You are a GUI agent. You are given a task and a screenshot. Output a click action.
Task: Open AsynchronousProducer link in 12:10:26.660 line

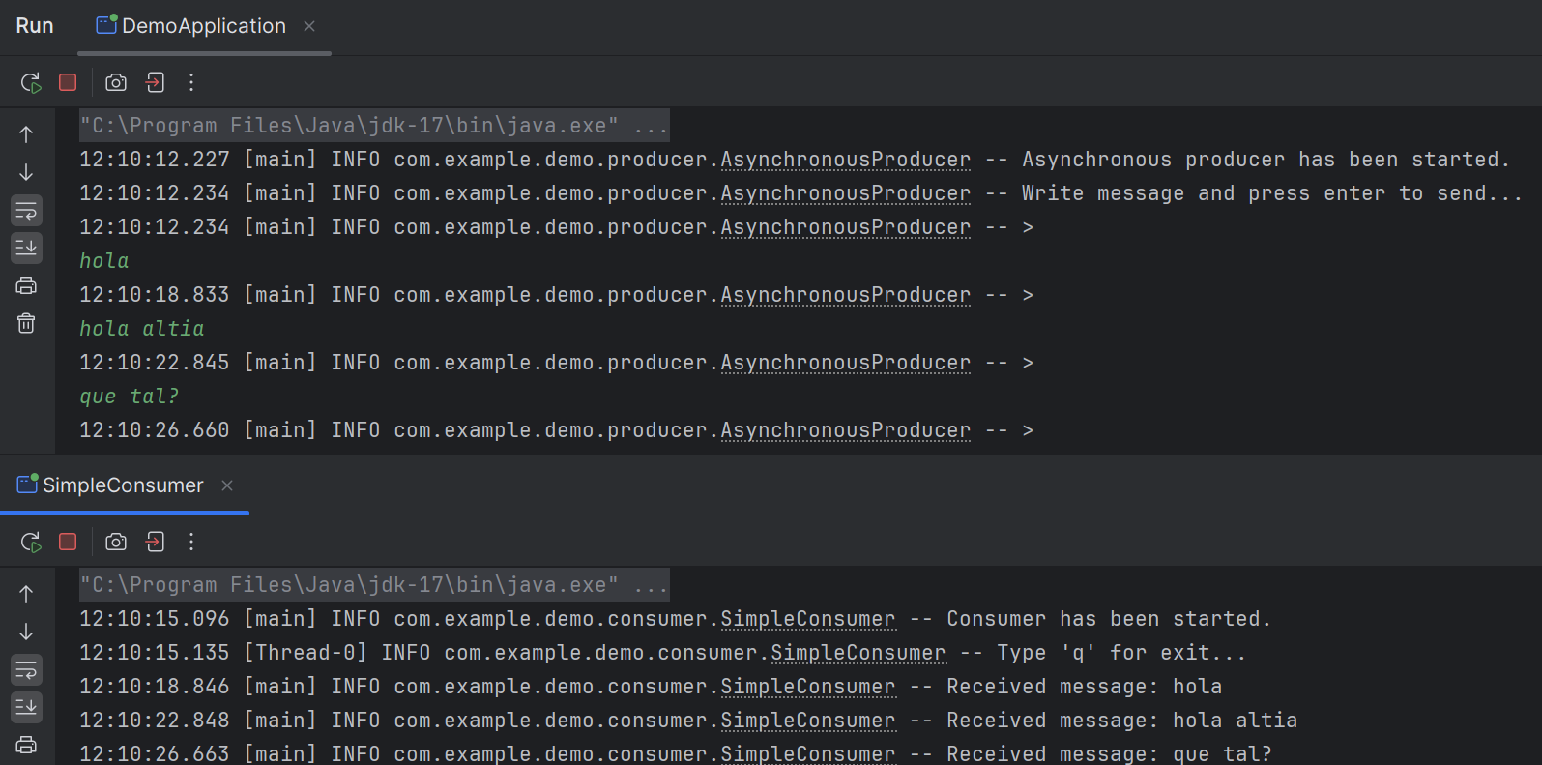[846, 430]
